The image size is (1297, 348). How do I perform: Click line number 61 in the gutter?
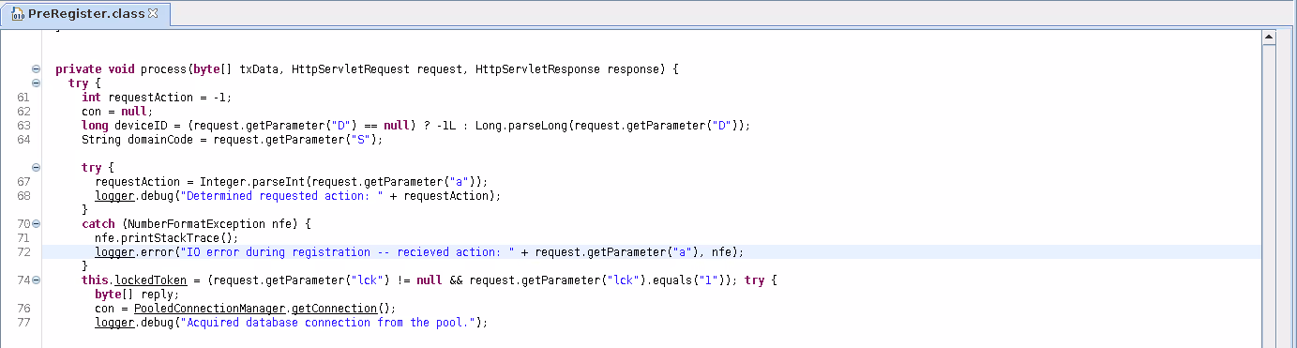pyautogui.click(x=23, y=98)
